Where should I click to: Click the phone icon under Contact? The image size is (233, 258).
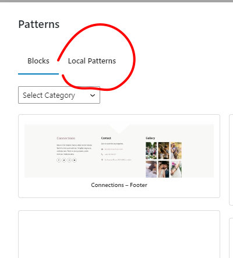click(102, 154)
